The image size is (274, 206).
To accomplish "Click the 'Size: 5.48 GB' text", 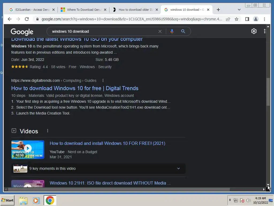I will [x=107, y=60].
